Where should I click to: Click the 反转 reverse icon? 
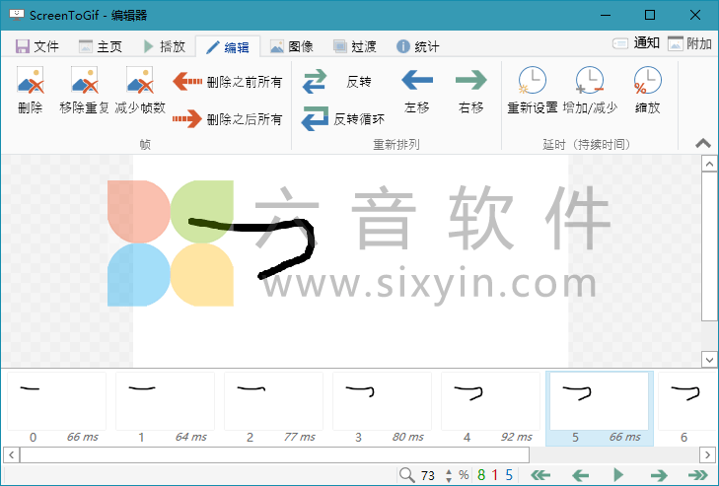pos(315,81)
